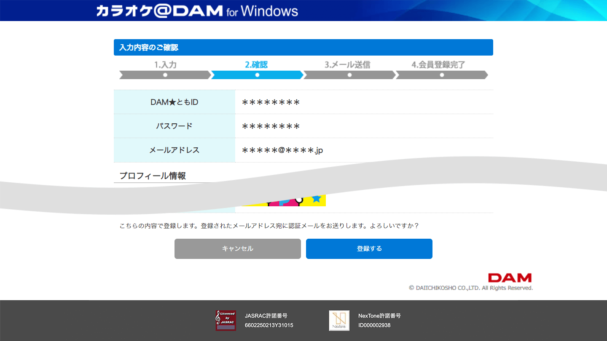The height and width of the screenshot is (341, 607).
Task: Select step 1.入力 in progress bar
Action: (x=165, y=70)
